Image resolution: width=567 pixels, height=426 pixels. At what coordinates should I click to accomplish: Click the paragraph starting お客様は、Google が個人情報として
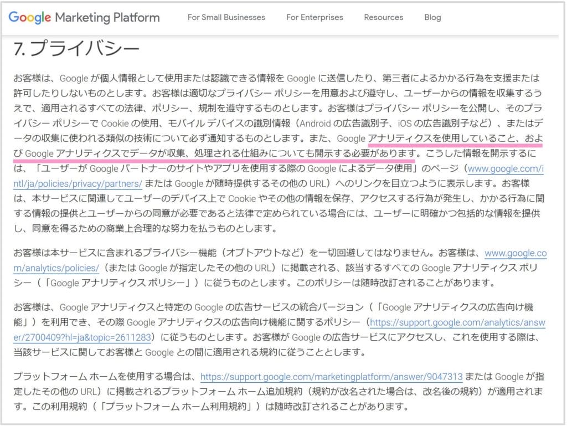point(279,153)
